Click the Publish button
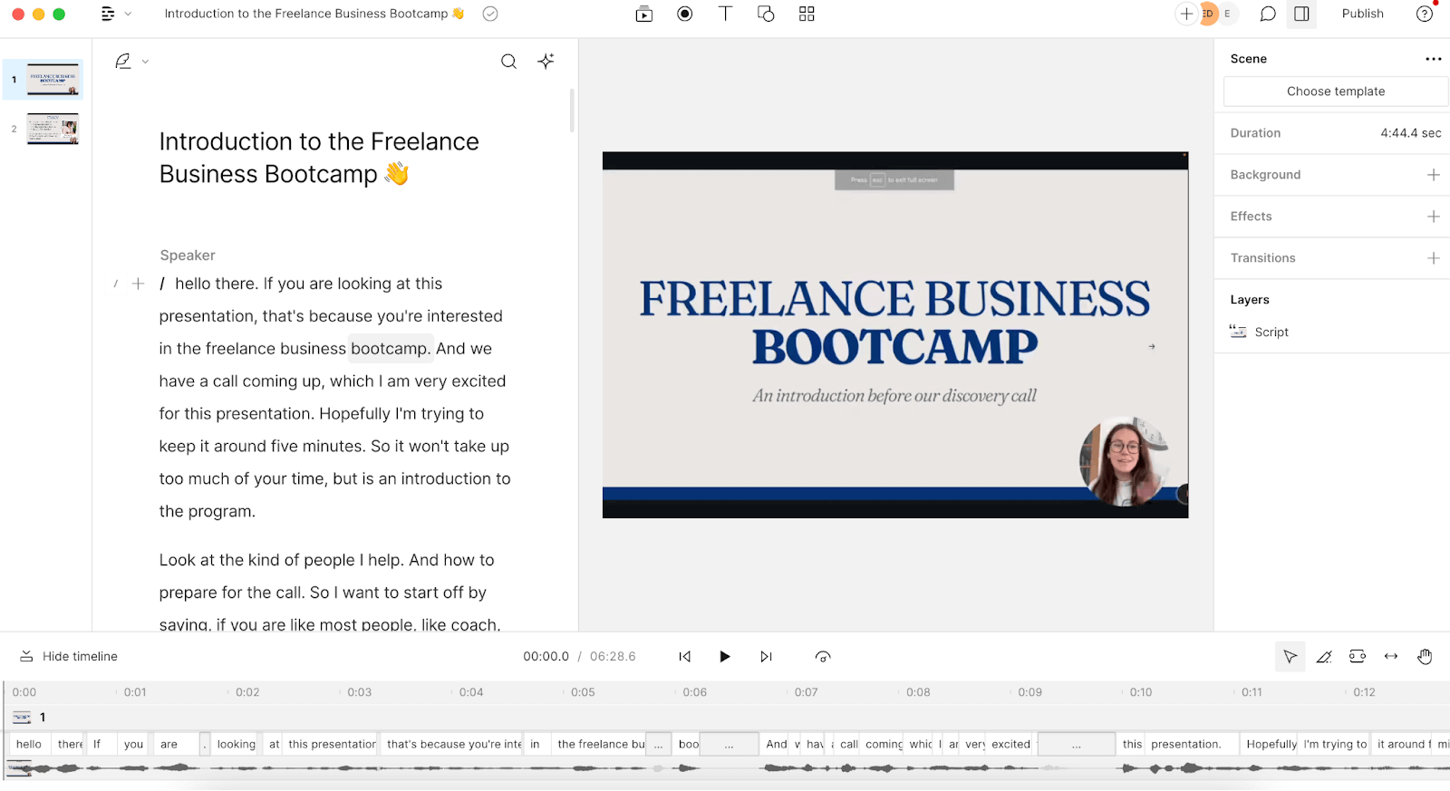This screenshot has height=791, width=1450. coord(1362,14)
